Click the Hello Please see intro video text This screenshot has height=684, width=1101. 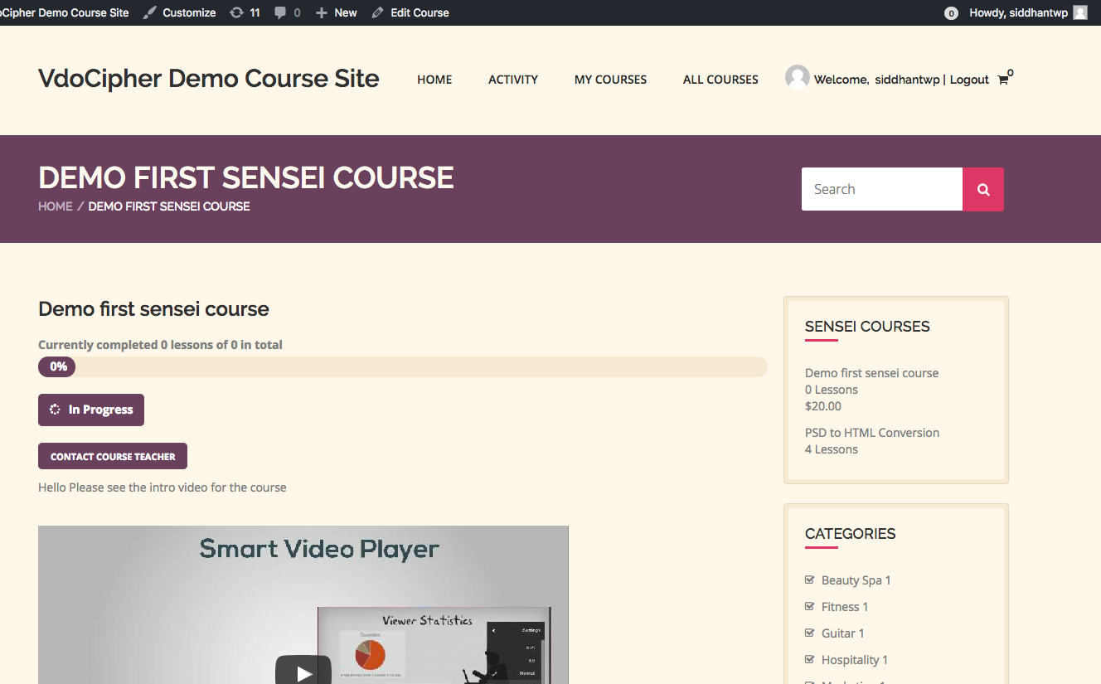[x=162, y=488]
